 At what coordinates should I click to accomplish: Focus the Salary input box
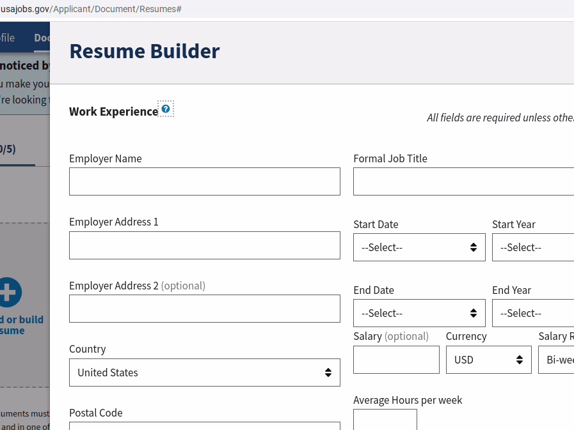tap(396, 360)
